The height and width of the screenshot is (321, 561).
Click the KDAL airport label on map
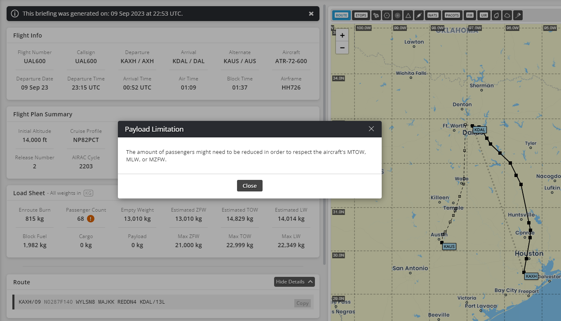click(x=480, y=130)
